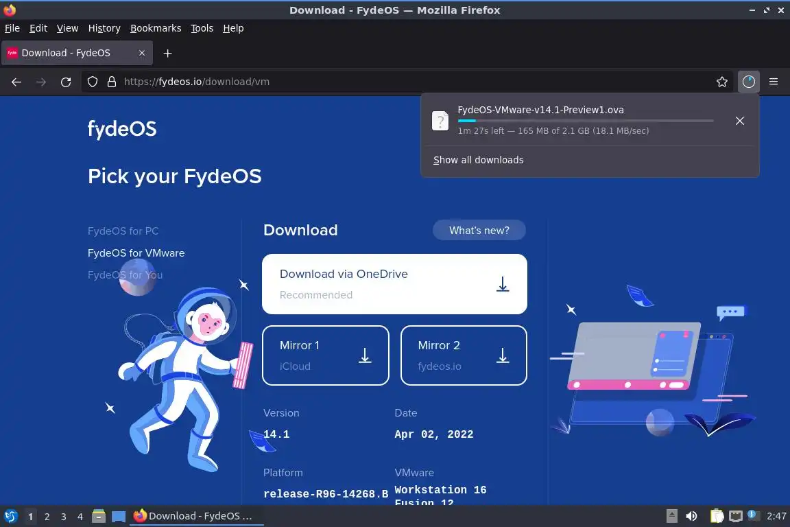Click the forward navigation arrow
Screen dimensions: 790x527
point(41,82)
